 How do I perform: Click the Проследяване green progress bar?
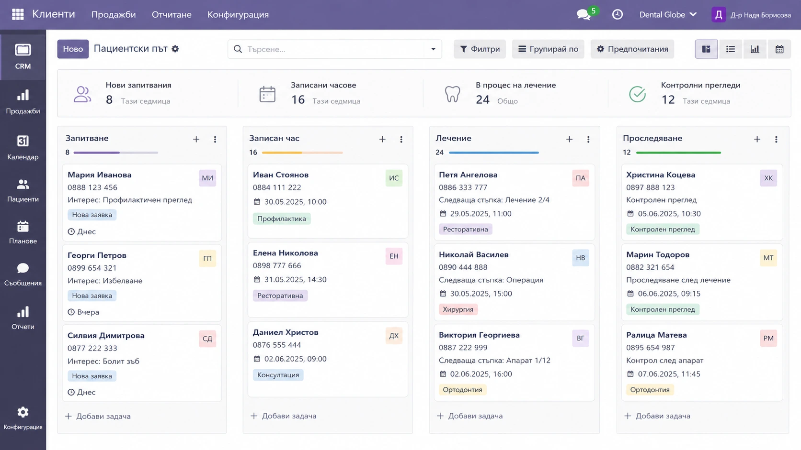coord(678,153)
